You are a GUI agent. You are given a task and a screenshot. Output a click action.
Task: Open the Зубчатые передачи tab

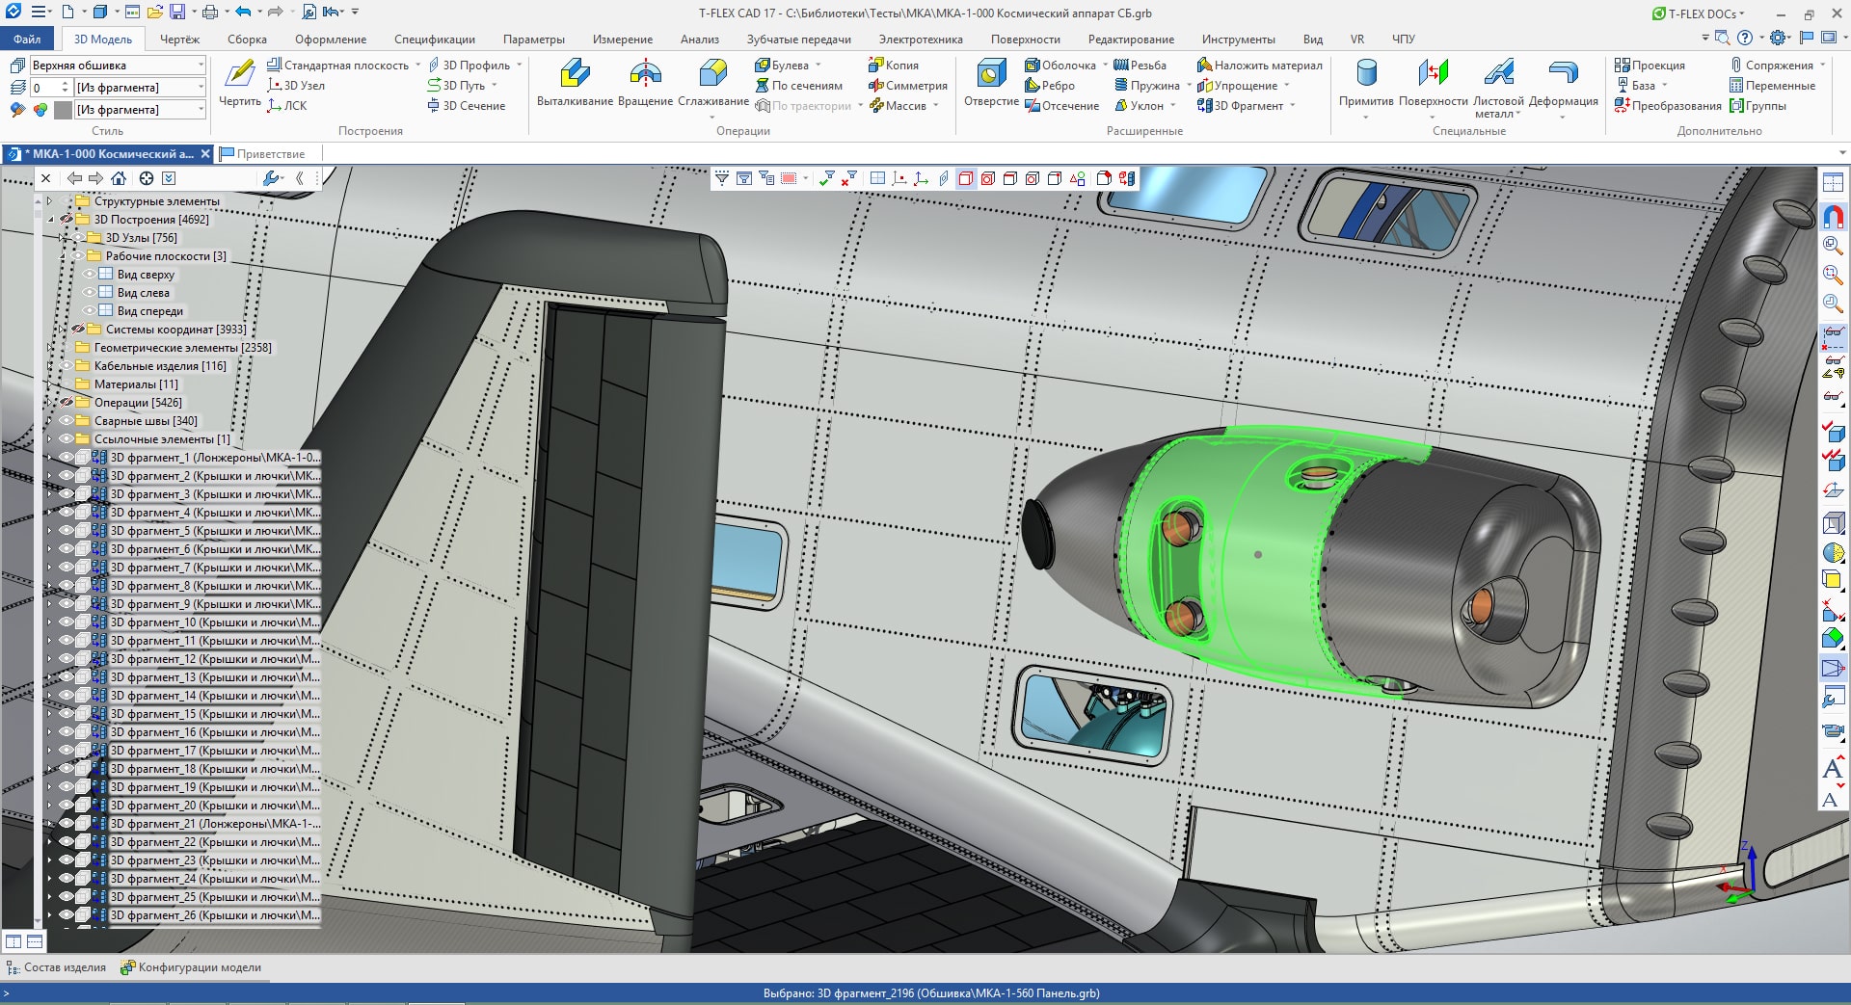pyautogui.click(x=798, y=39)
